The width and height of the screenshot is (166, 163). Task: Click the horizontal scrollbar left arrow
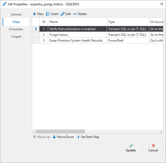click(x=34, y=131)
